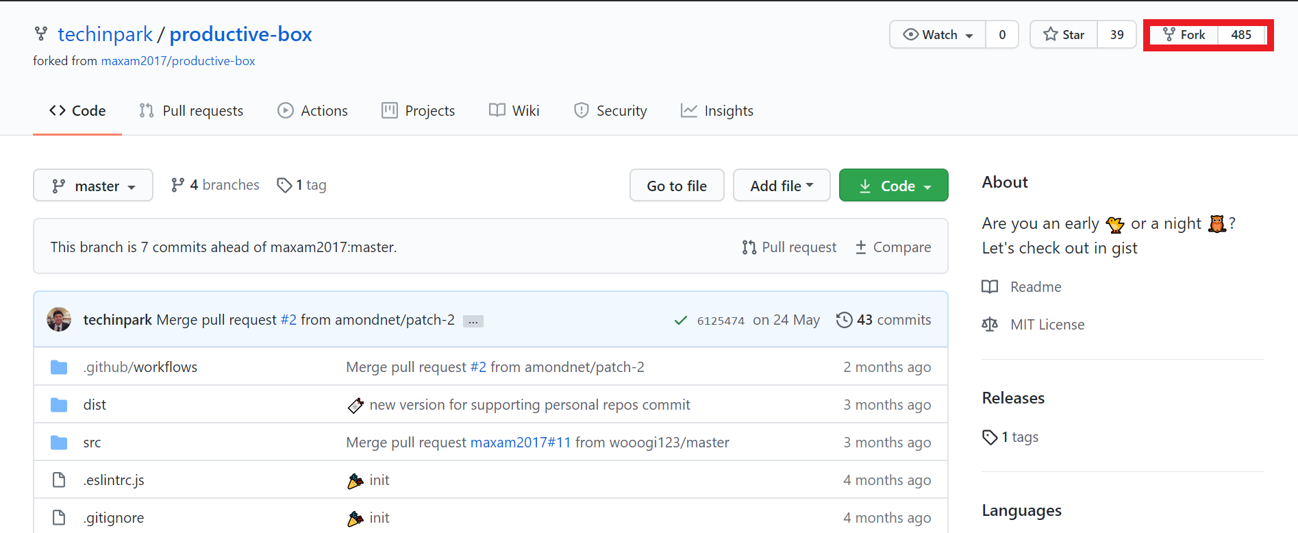Click the Watch dropdown button
The width and height of the screenshot is (1298, 533).
click(938, 34)
